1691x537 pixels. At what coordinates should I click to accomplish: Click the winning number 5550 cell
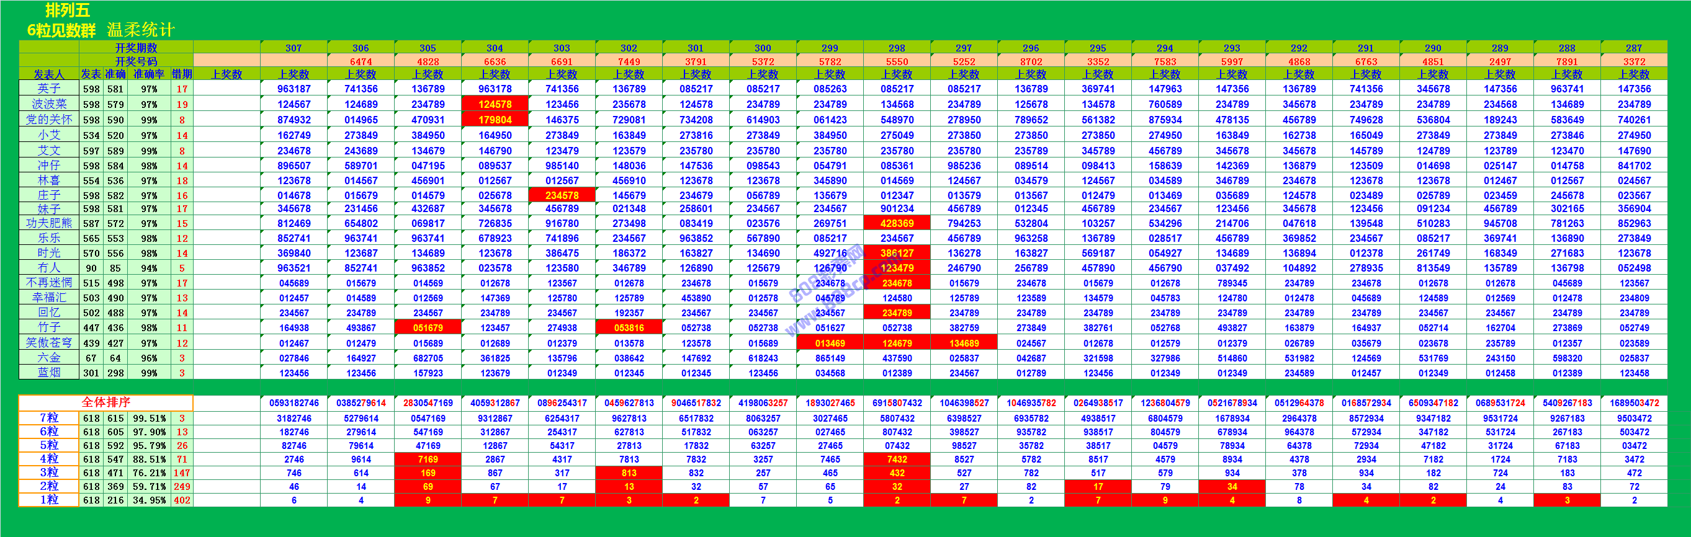(x=897, y=61)
